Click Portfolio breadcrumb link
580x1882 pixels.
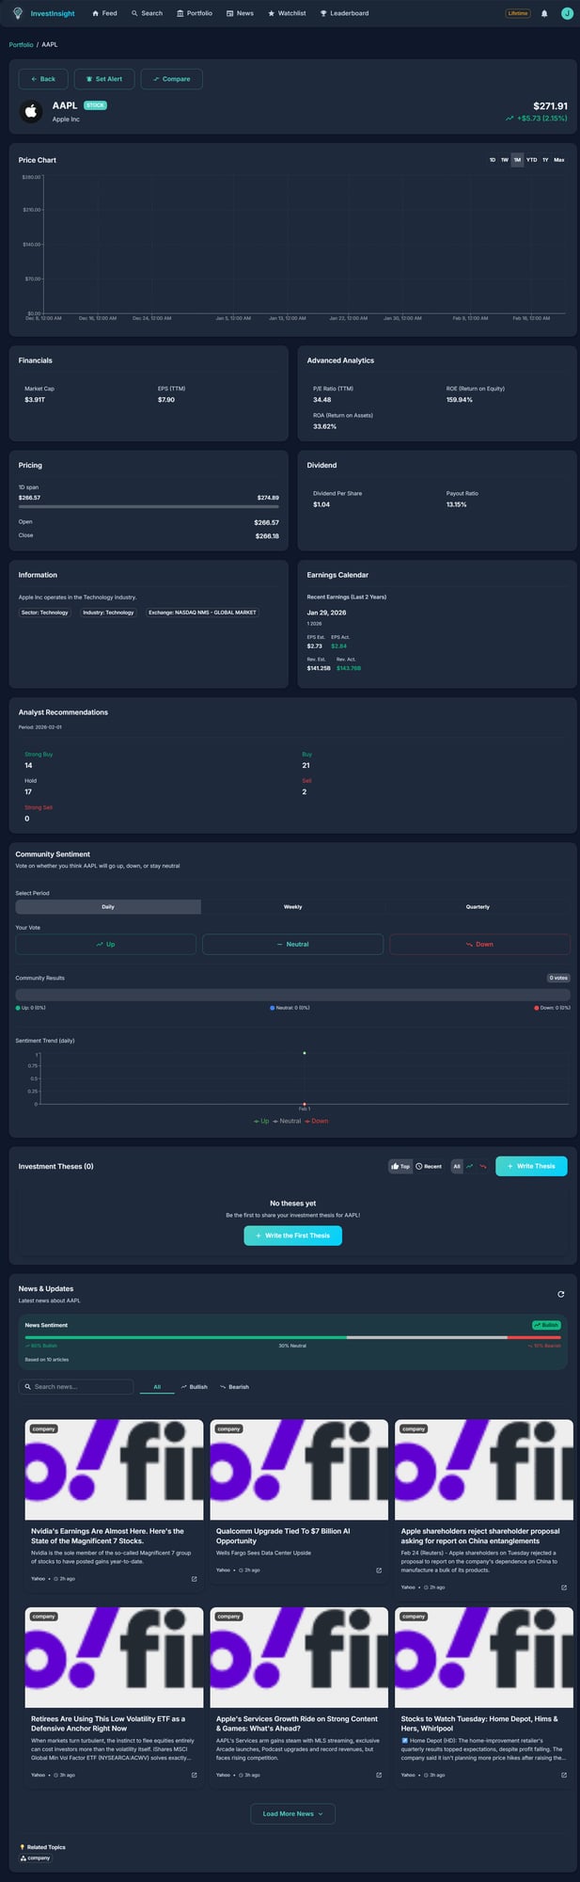click(21, 44)
